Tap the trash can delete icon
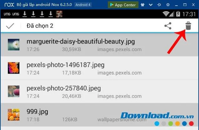Screen dimensions: 199x130 tap(188, 26)
